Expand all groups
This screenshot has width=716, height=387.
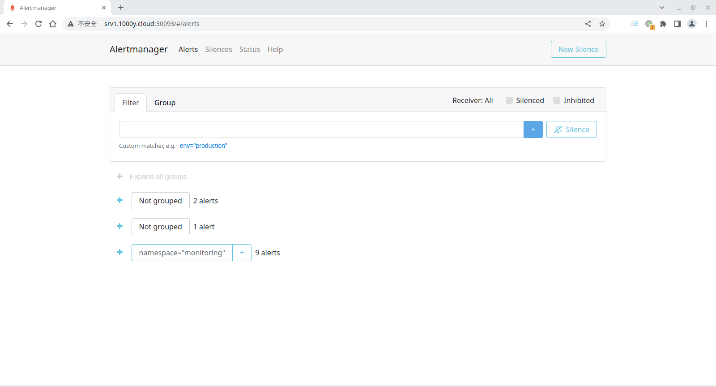152,176
